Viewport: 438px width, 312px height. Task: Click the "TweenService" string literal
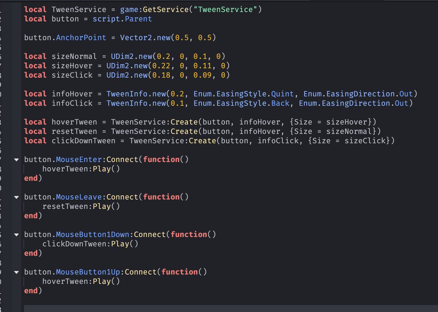pos(225,9)
